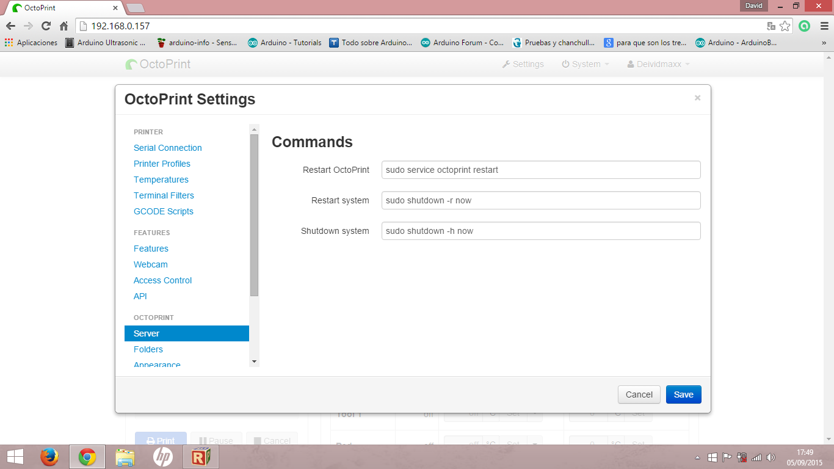Open Features settings section
This screenshot has width=834, height=469.
coord(151,249)
